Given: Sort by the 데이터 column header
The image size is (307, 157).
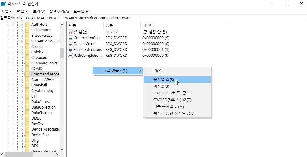Looking at the screenshot, I should [185, 25].
